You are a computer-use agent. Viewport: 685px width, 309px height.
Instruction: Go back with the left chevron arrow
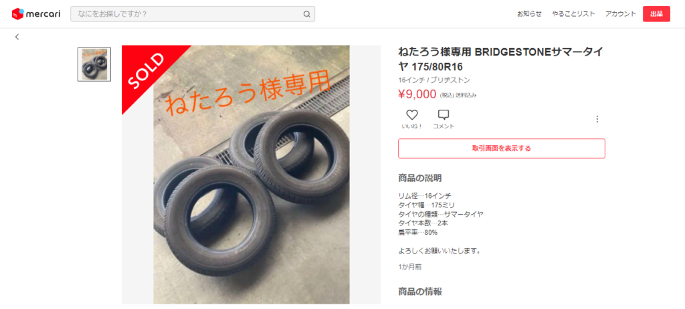(x=17, y=37)
